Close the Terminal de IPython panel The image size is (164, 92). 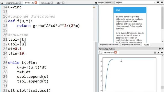point(162,49)
